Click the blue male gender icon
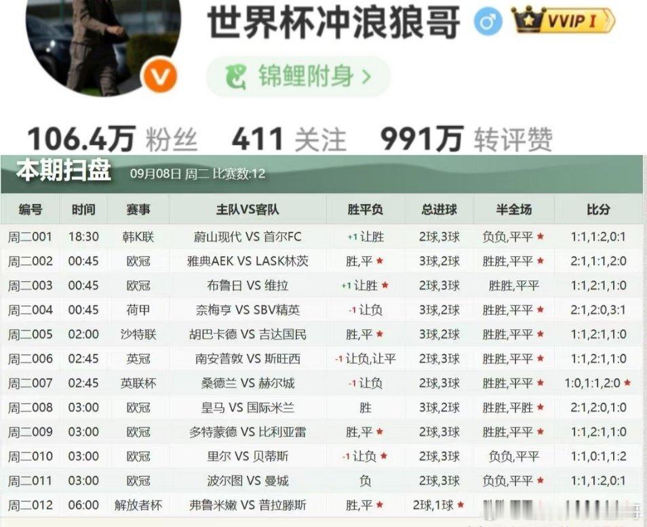Viewport: 647px width, 527px height. (488, 21)
